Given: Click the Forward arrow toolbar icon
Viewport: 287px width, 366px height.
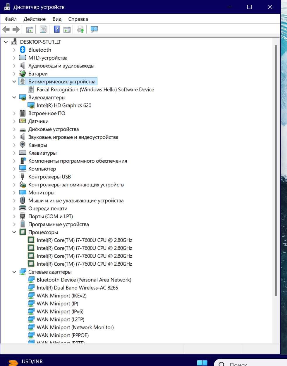Looking at the screenshot, I should [x=16, y=29].
